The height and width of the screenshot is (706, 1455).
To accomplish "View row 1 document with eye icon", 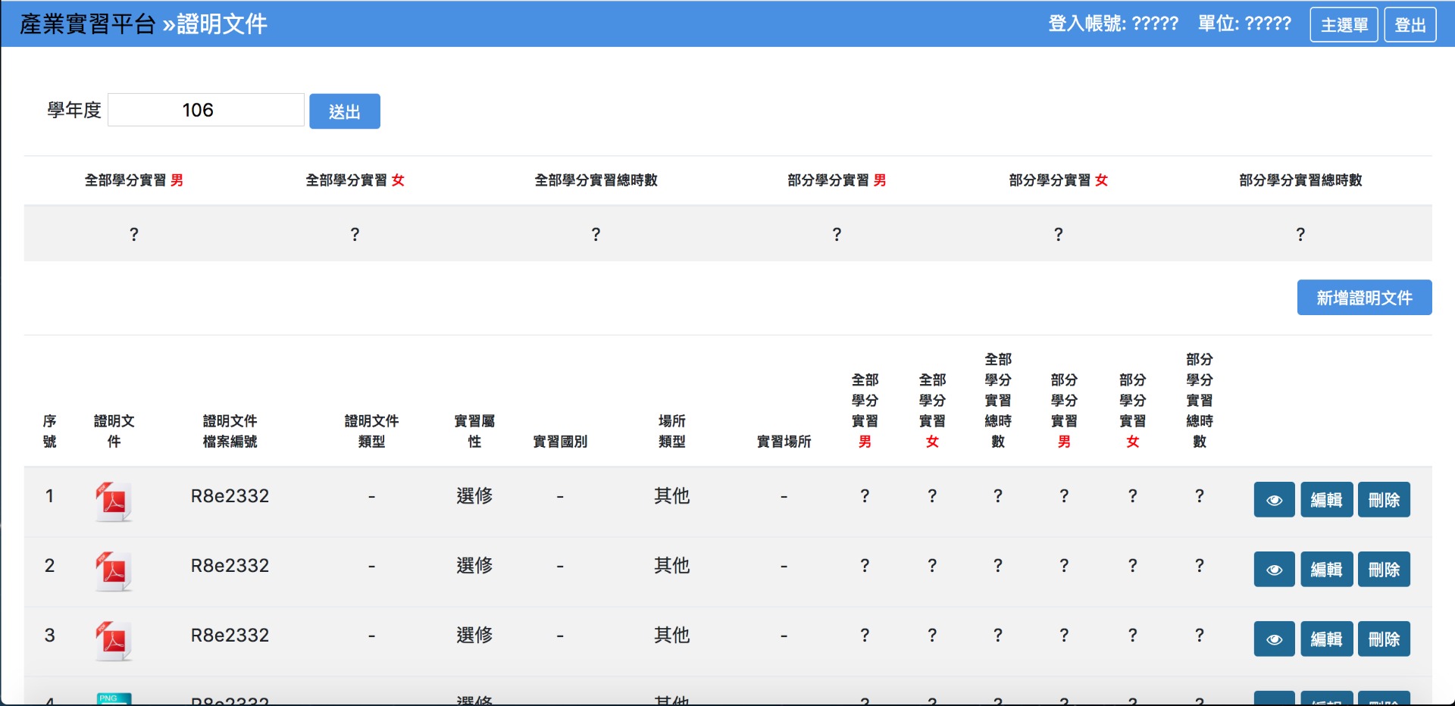I will pos(1274,500).
